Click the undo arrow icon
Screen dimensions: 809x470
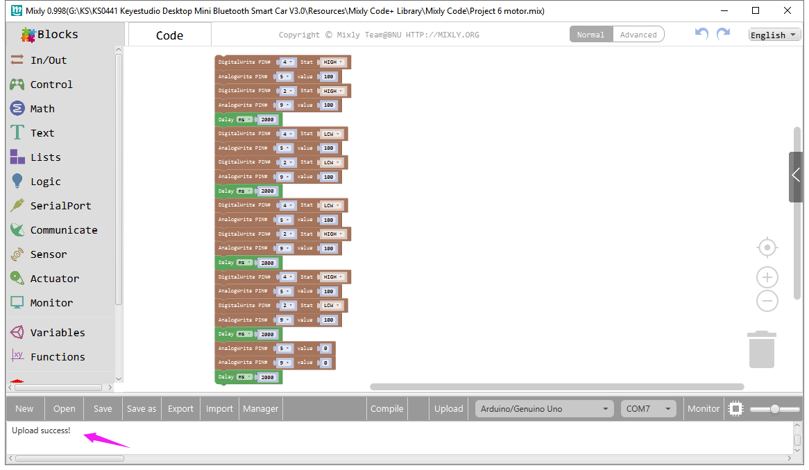(701, 33)
